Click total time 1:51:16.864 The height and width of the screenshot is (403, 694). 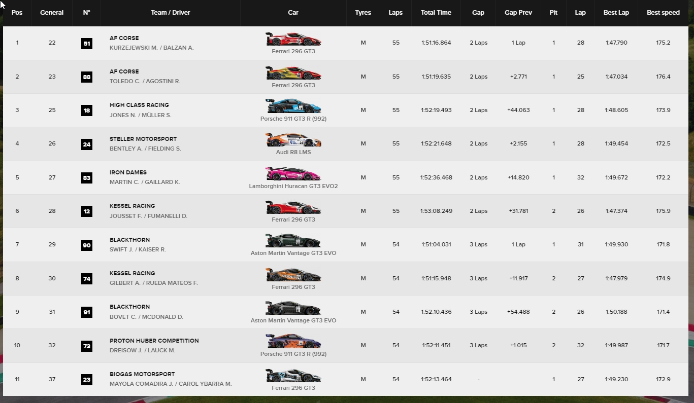click(x=436, y=43)
